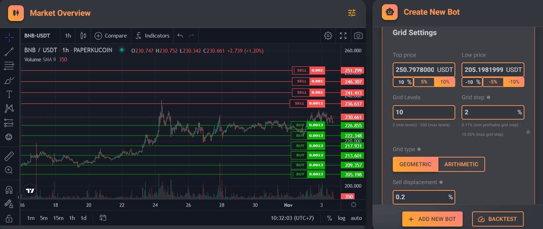The width and height of the screenshot is (543, 229).
Task: Take a chart snapshot with camera icon
Action: 358,36
